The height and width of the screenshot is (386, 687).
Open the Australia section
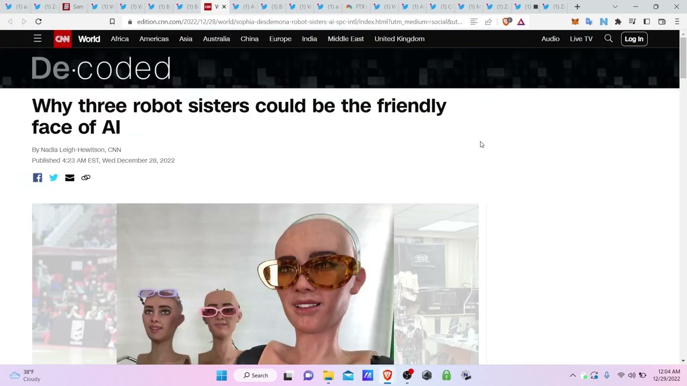coord(216,39)
